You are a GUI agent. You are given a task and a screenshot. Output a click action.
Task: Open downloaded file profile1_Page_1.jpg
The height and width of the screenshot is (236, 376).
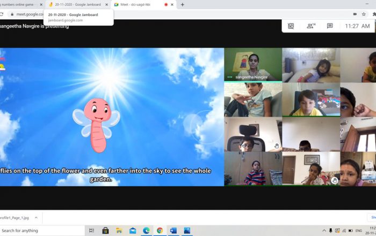point(15,218)
